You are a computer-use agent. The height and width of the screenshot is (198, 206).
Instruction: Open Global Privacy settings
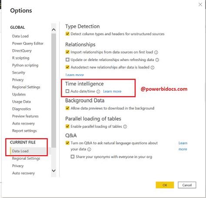(x=18, y=80)
